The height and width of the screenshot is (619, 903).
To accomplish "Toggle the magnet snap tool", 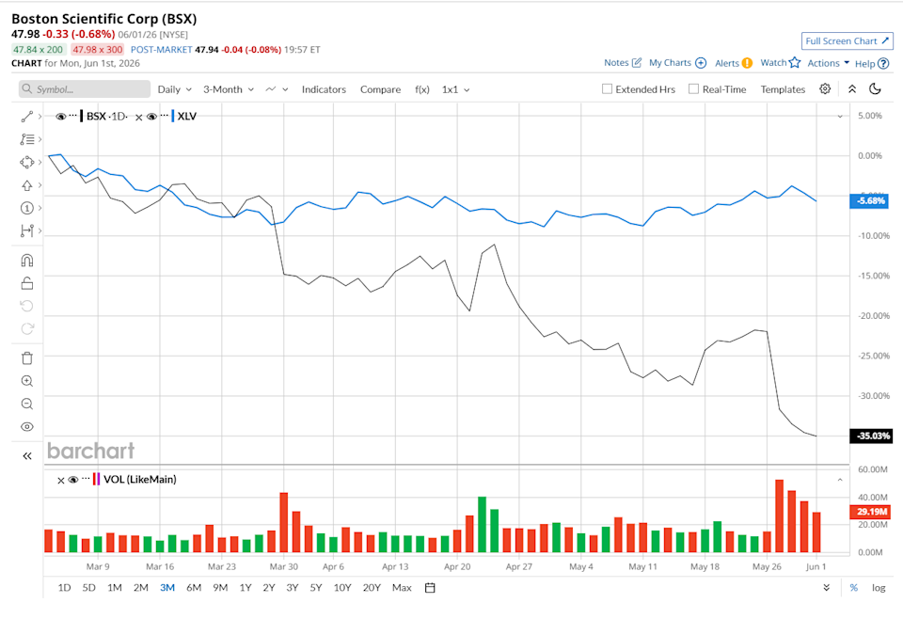I will 26,261.
